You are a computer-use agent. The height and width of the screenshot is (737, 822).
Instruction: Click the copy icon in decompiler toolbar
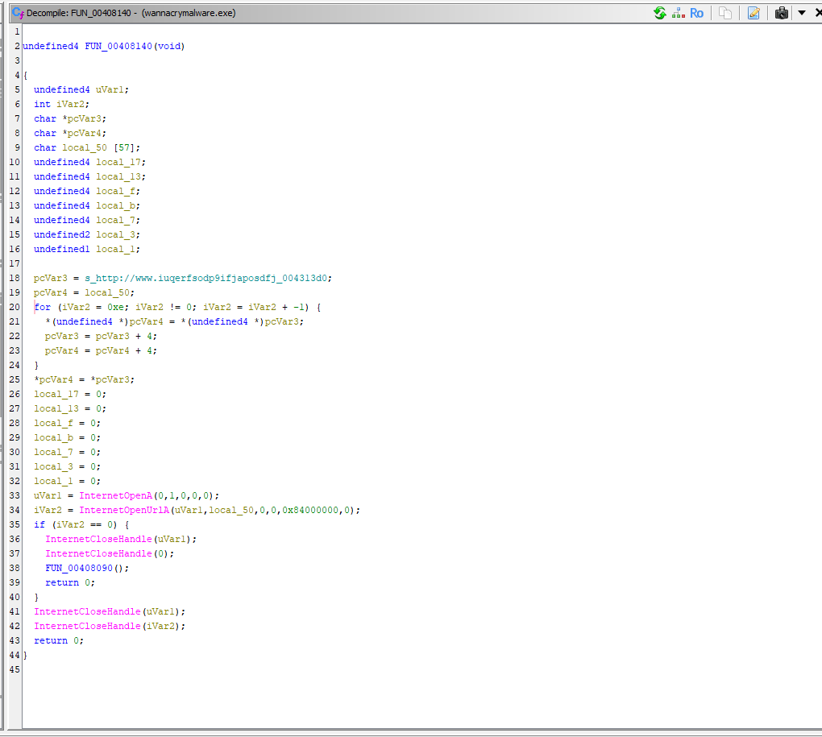point(725,13)
